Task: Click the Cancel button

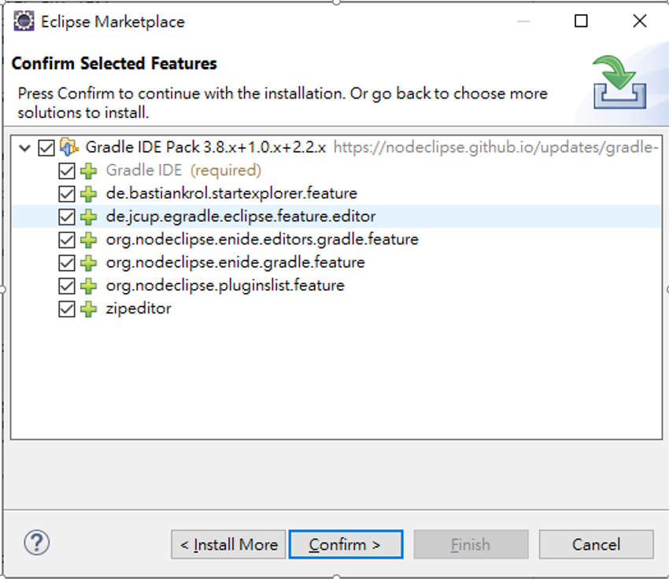Action: coord(596,544)
